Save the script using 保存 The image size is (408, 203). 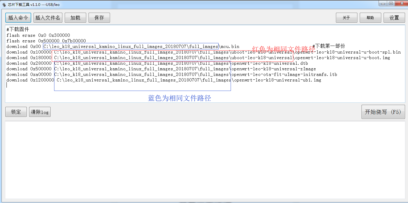[99, 18]
